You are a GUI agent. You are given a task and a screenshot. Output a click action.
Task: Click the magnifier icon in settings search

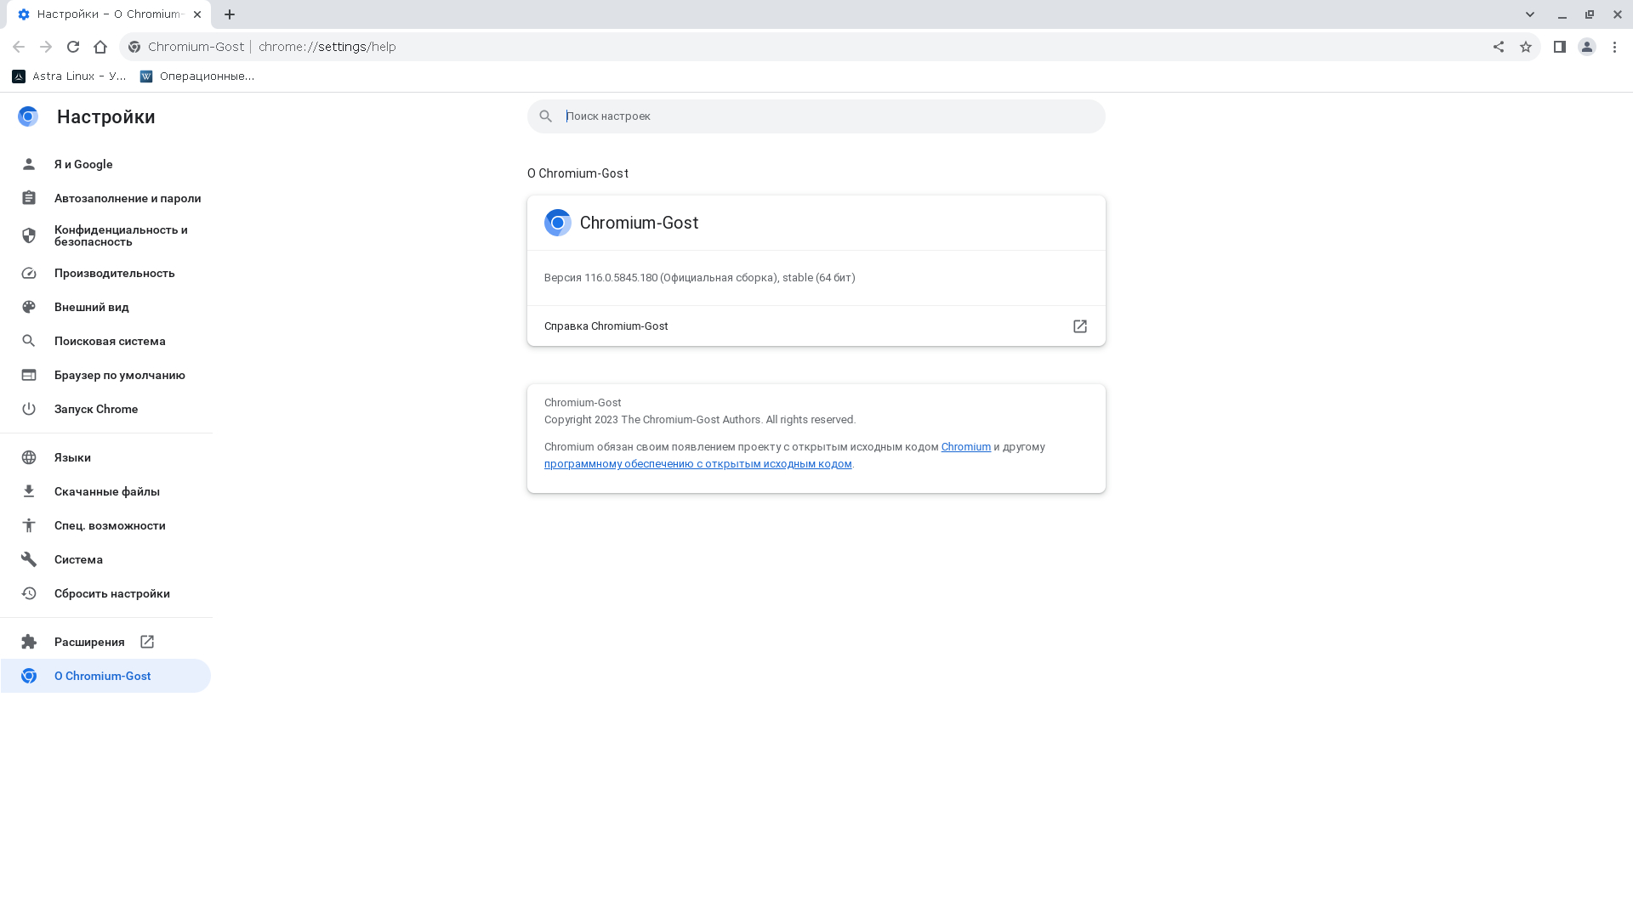tap(546, 116)
